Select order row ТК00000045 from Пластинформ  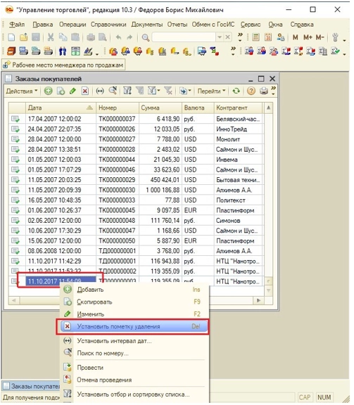point(136,210)
